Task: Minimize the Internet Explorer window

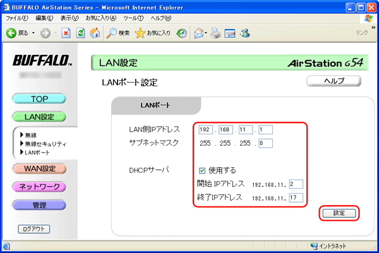Action: pyautogui.click(x=350, y=8)
